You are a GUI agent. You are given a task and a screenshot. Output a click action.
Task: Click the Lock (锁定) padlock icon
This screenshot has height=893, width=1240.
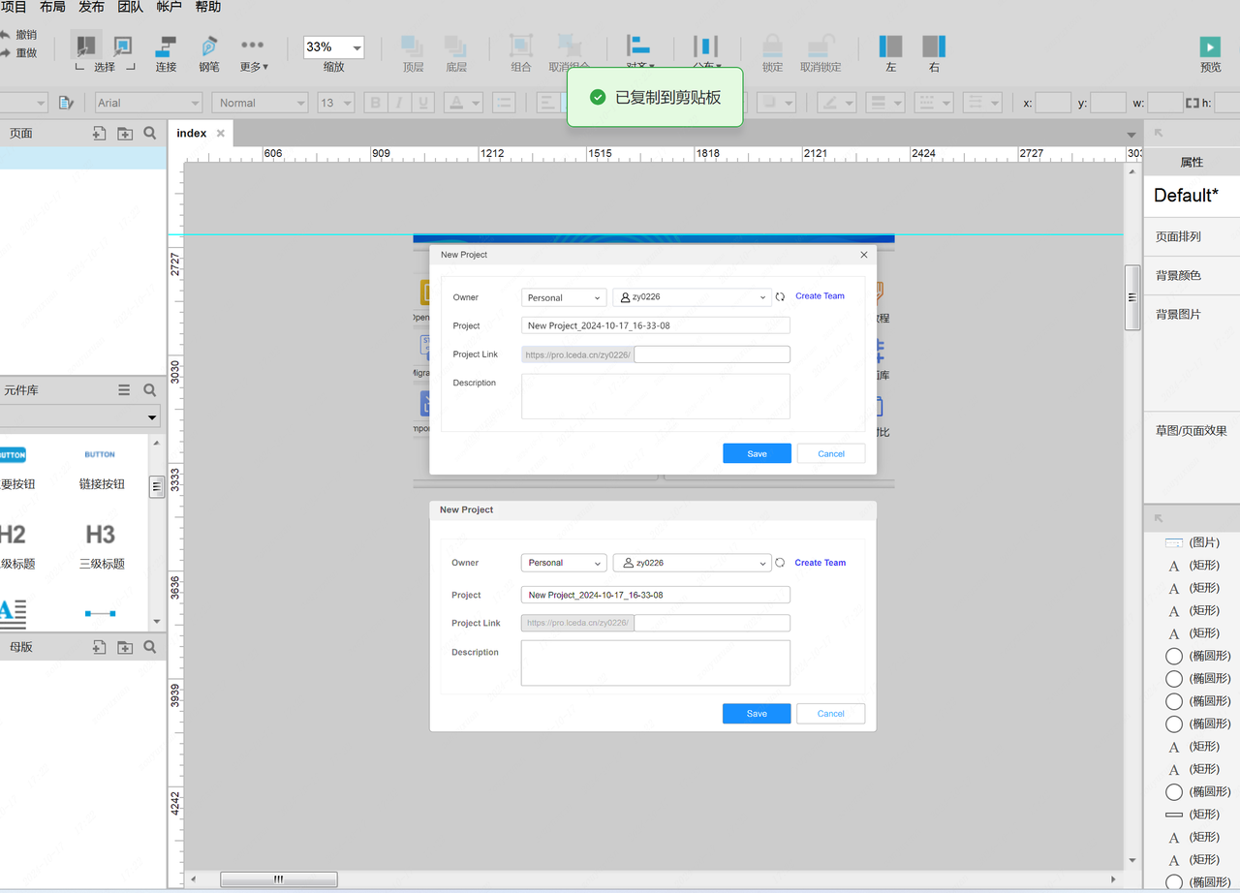click(x=772, y=46)
